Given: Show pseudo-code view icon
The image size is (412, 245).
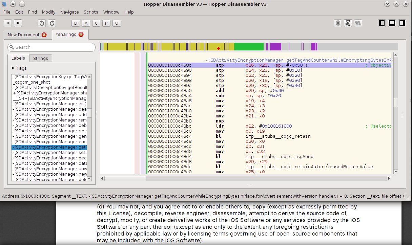Looking at the screenshot, I should coord(358,23).
